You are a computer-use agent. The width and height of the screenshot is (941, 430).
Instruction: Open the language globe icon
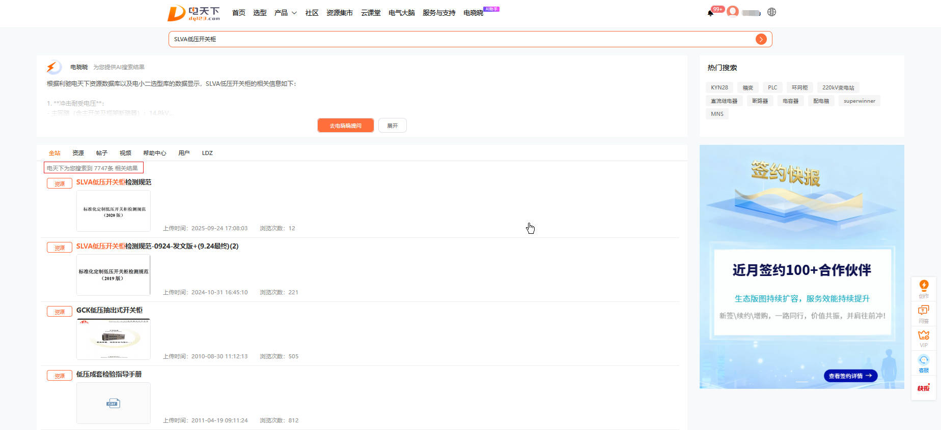(x=771, y=12)
